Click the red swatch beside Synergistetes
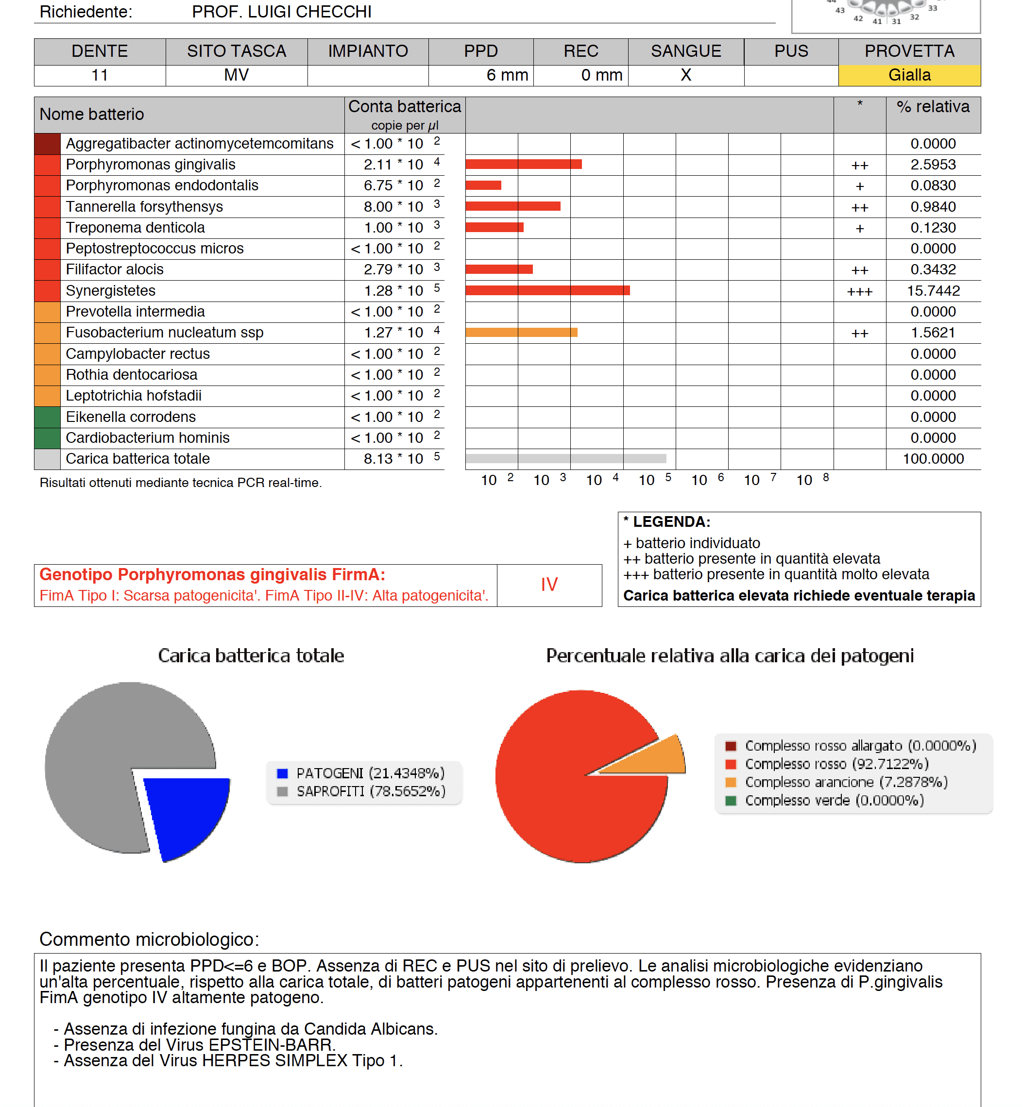 click(47, 291)
